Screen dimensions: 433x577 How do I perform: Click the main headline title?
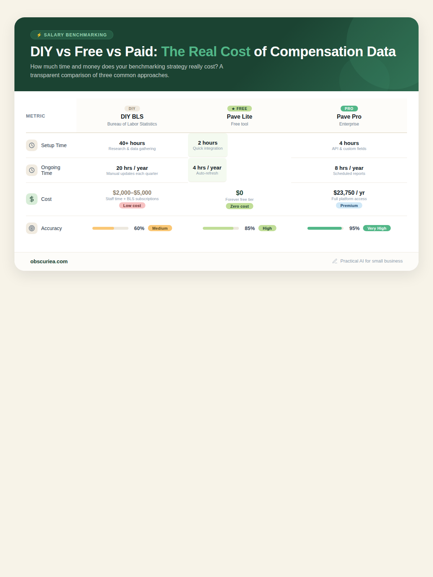pyautogui.click(x=213, y=52)
